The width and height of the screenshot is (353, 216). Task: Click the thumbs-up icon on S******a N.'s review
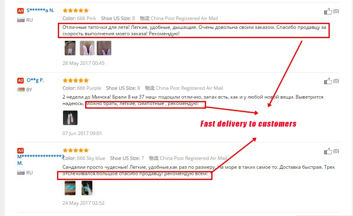[328, 11]
